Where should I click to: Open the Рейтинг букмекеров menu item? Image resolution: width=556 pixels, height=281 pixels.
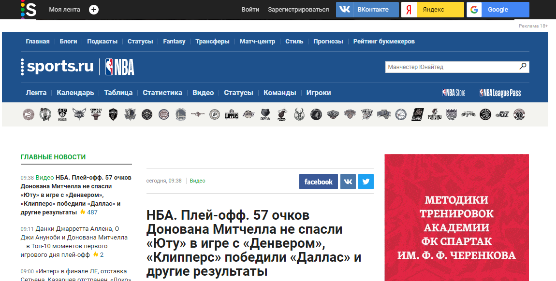[x=384, y=42]
